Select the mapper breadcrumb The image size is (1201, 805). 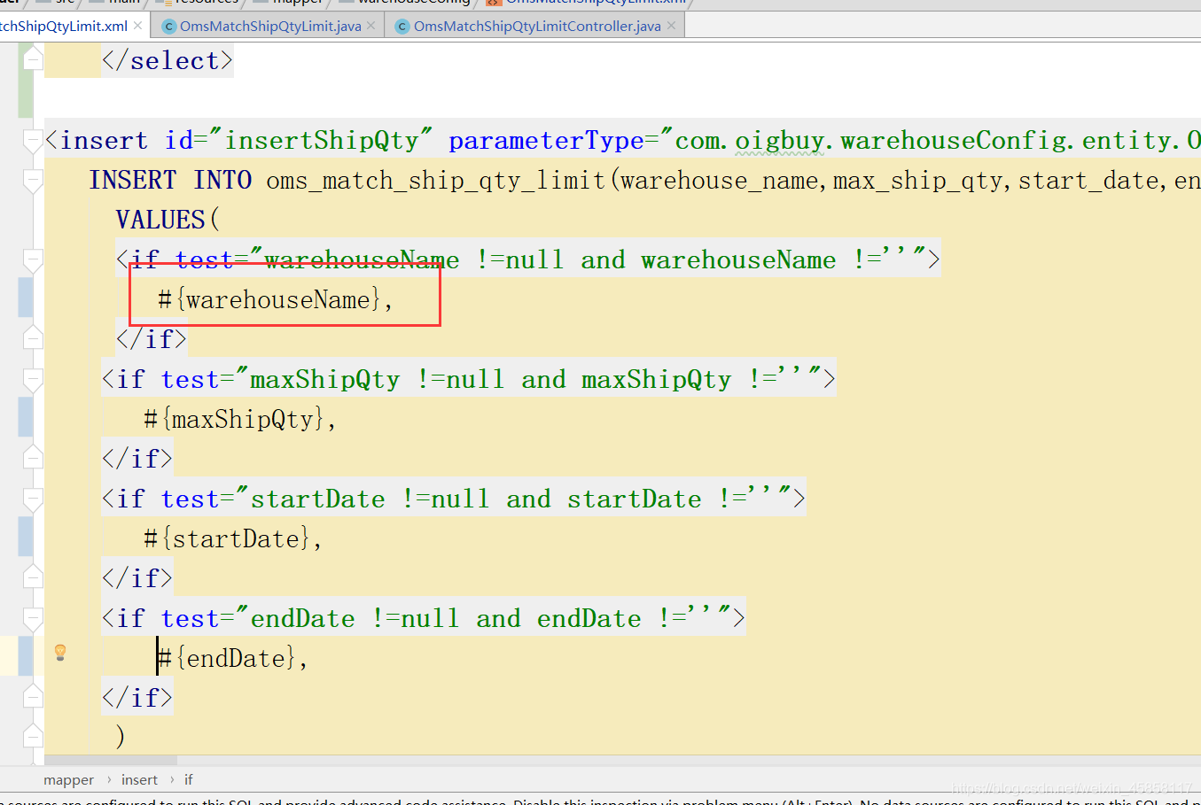(x=68, y=780)
